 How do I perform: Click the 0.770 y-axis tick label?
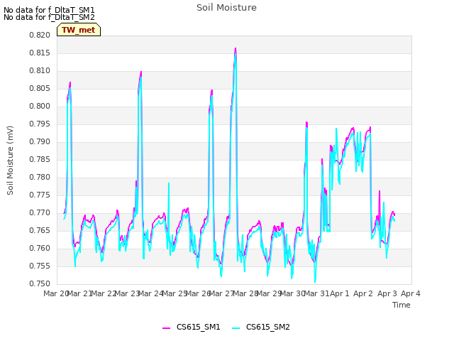click(40, 213)
